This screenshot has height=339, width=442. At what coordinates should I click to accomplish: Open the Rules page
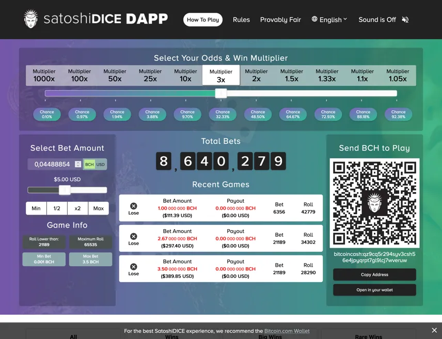tap(241, 20)
